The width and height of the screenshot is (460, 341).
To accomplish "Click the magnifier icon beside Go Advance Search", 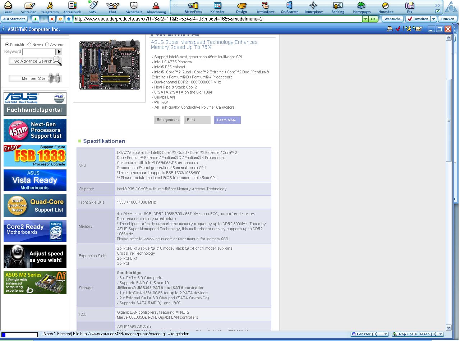I will click(x=57, y=60).
